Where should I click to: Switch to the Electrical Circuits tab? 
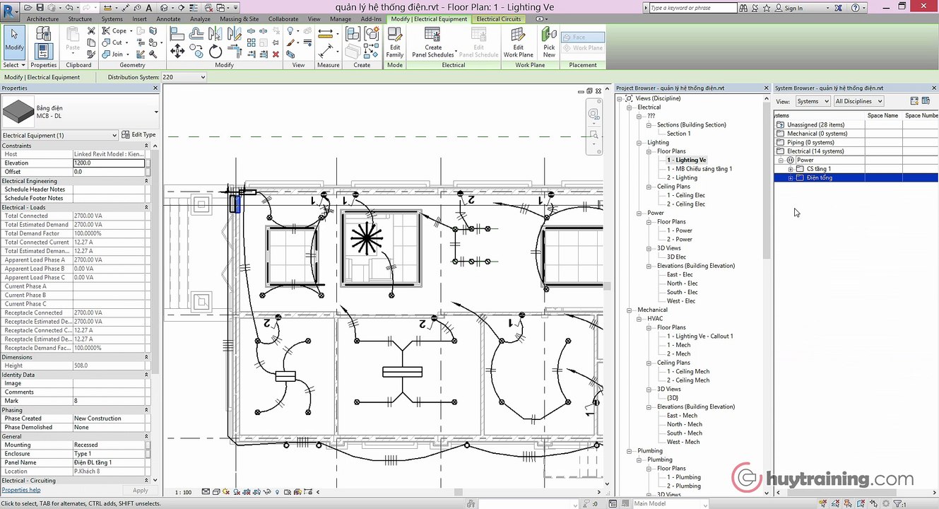click(499, 19)
